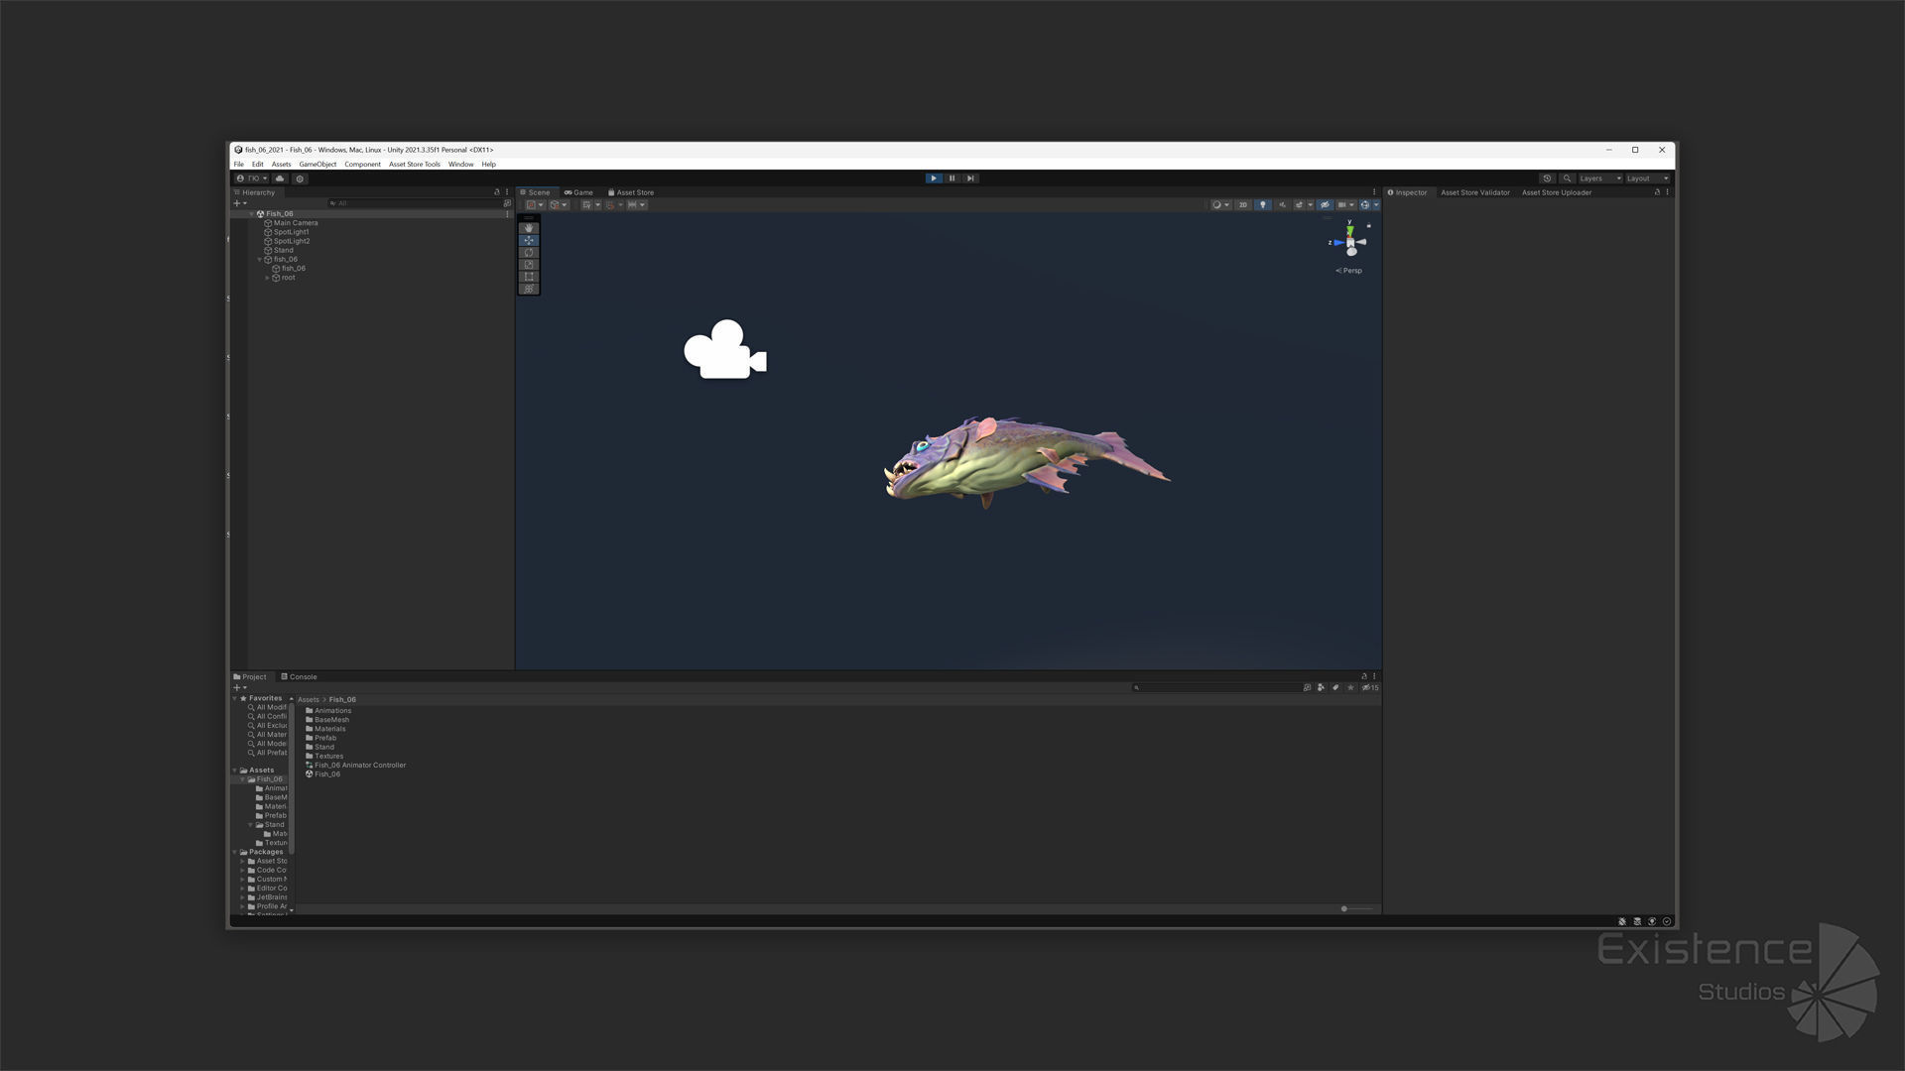The width and height of the screenshot is (1905, 1071).
Task: Collapse the Favorites section in Project
Action: click(235, 698)
